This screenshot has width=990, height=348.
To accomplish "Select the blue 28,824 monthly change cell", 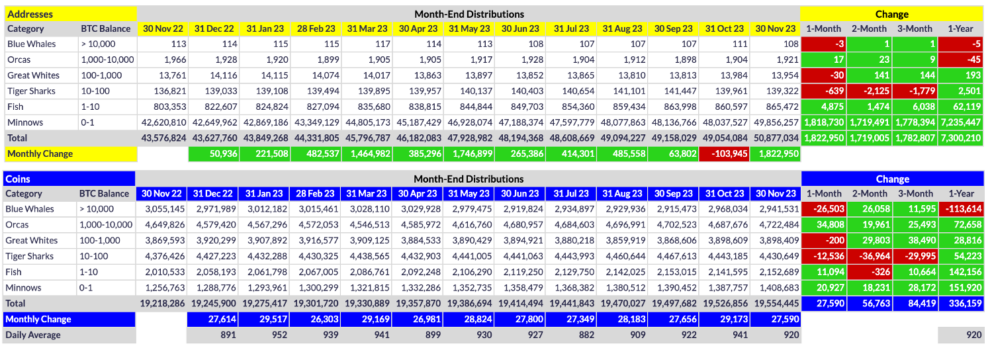I will pyautogui.click(x=469, y=319).
